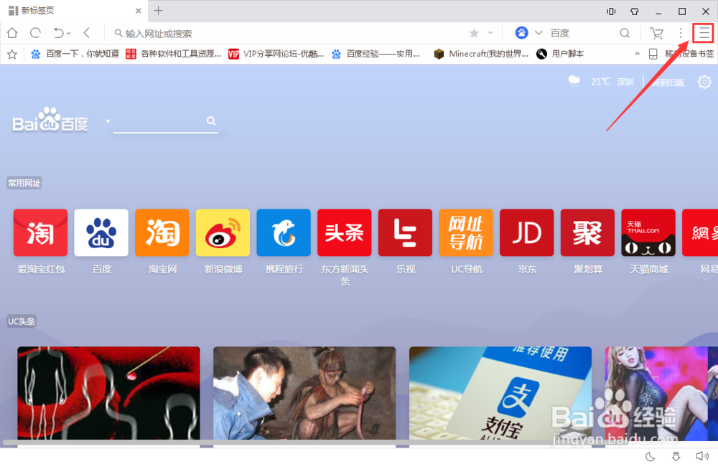Open new tab page settings gear
The width and height of the screenshot is (718, 464).
[704, 82]
